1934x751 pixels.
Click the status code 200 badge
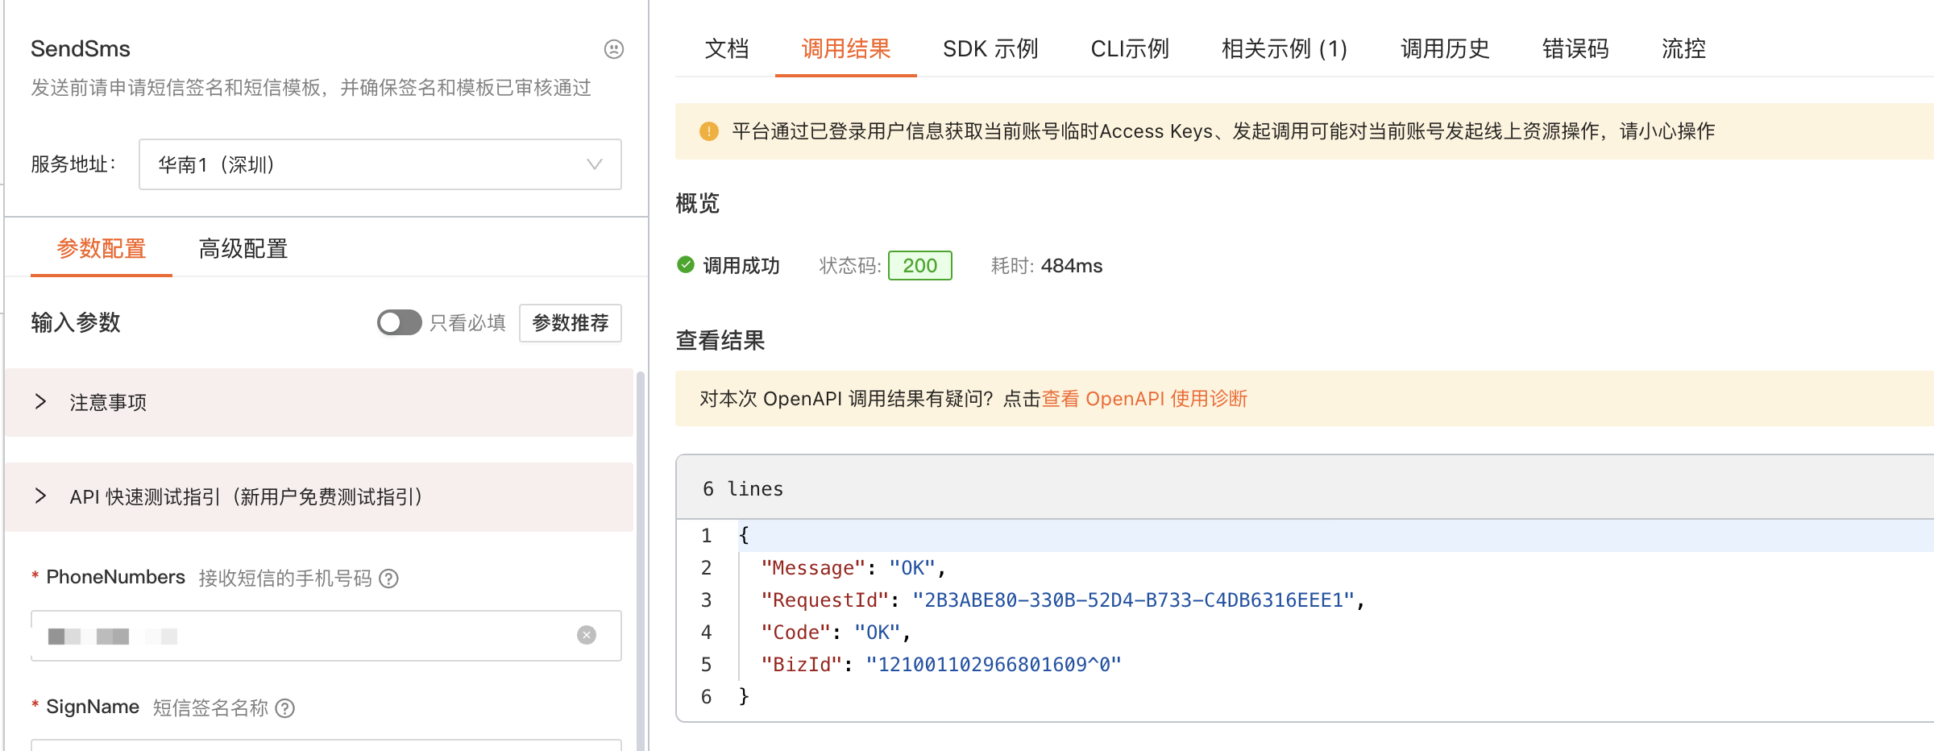[920, 265]
